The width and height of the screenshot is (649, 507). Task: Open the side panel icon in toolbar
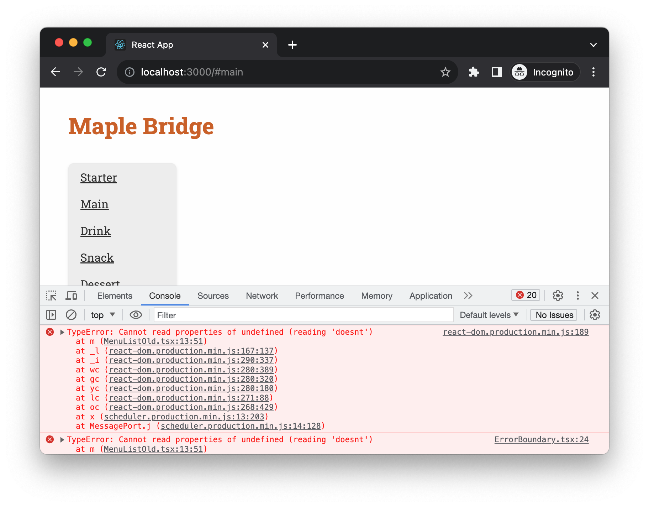click(x=496, y=72)
